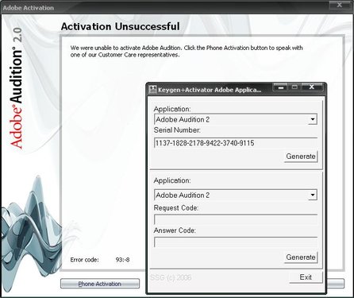Click the Error code label
354x298 pixels.
point(85,260)
